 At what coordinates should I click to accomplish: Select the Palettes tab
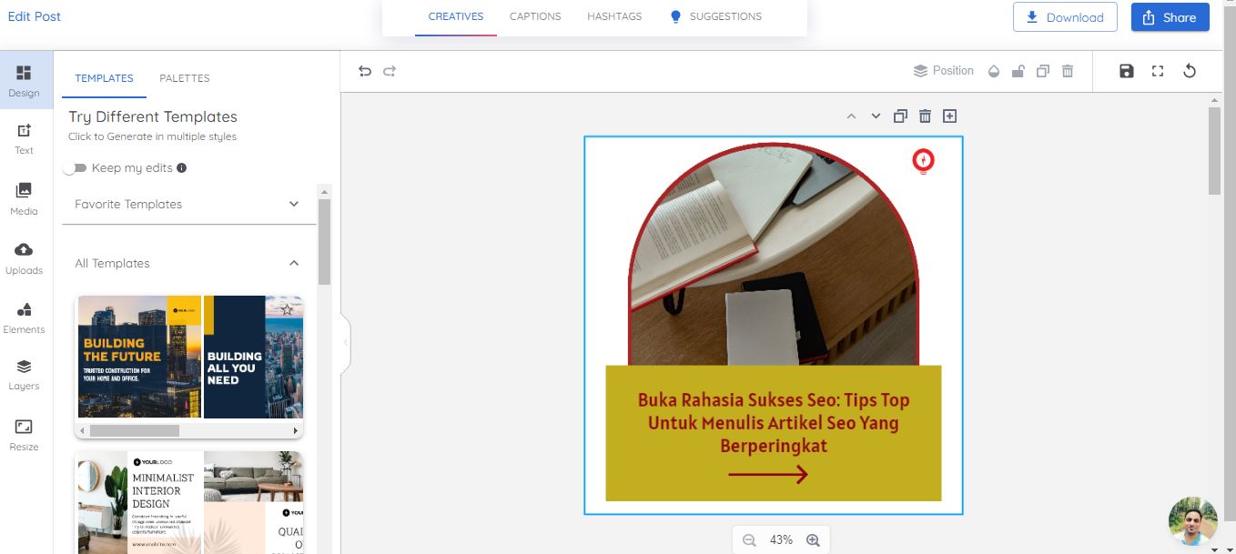tap(185, 78)
